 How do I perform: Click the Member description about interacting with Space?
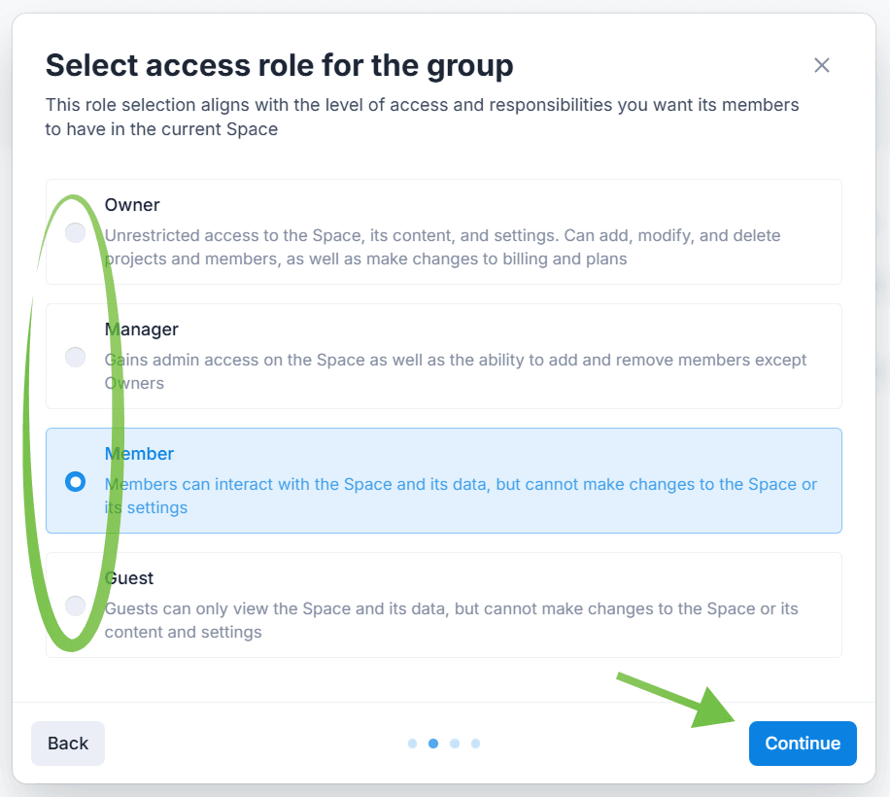pyautogui.click(x=461, y=496)
